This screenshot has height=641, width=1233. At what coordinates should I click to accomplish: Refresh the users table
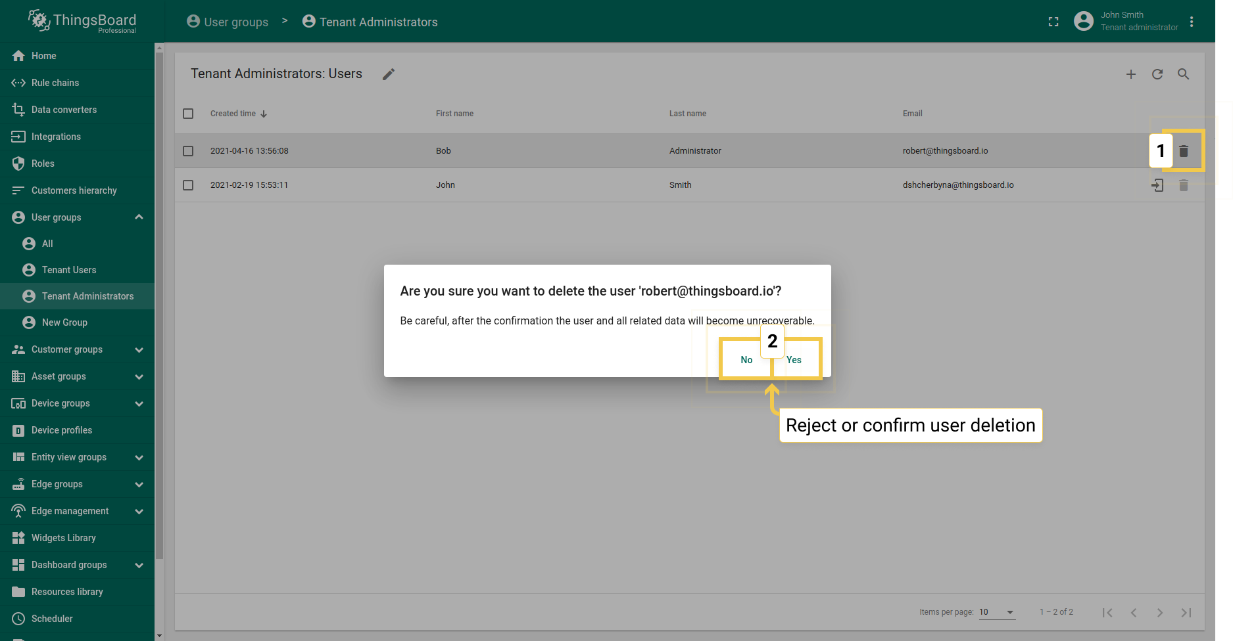tap(1157, 74)
